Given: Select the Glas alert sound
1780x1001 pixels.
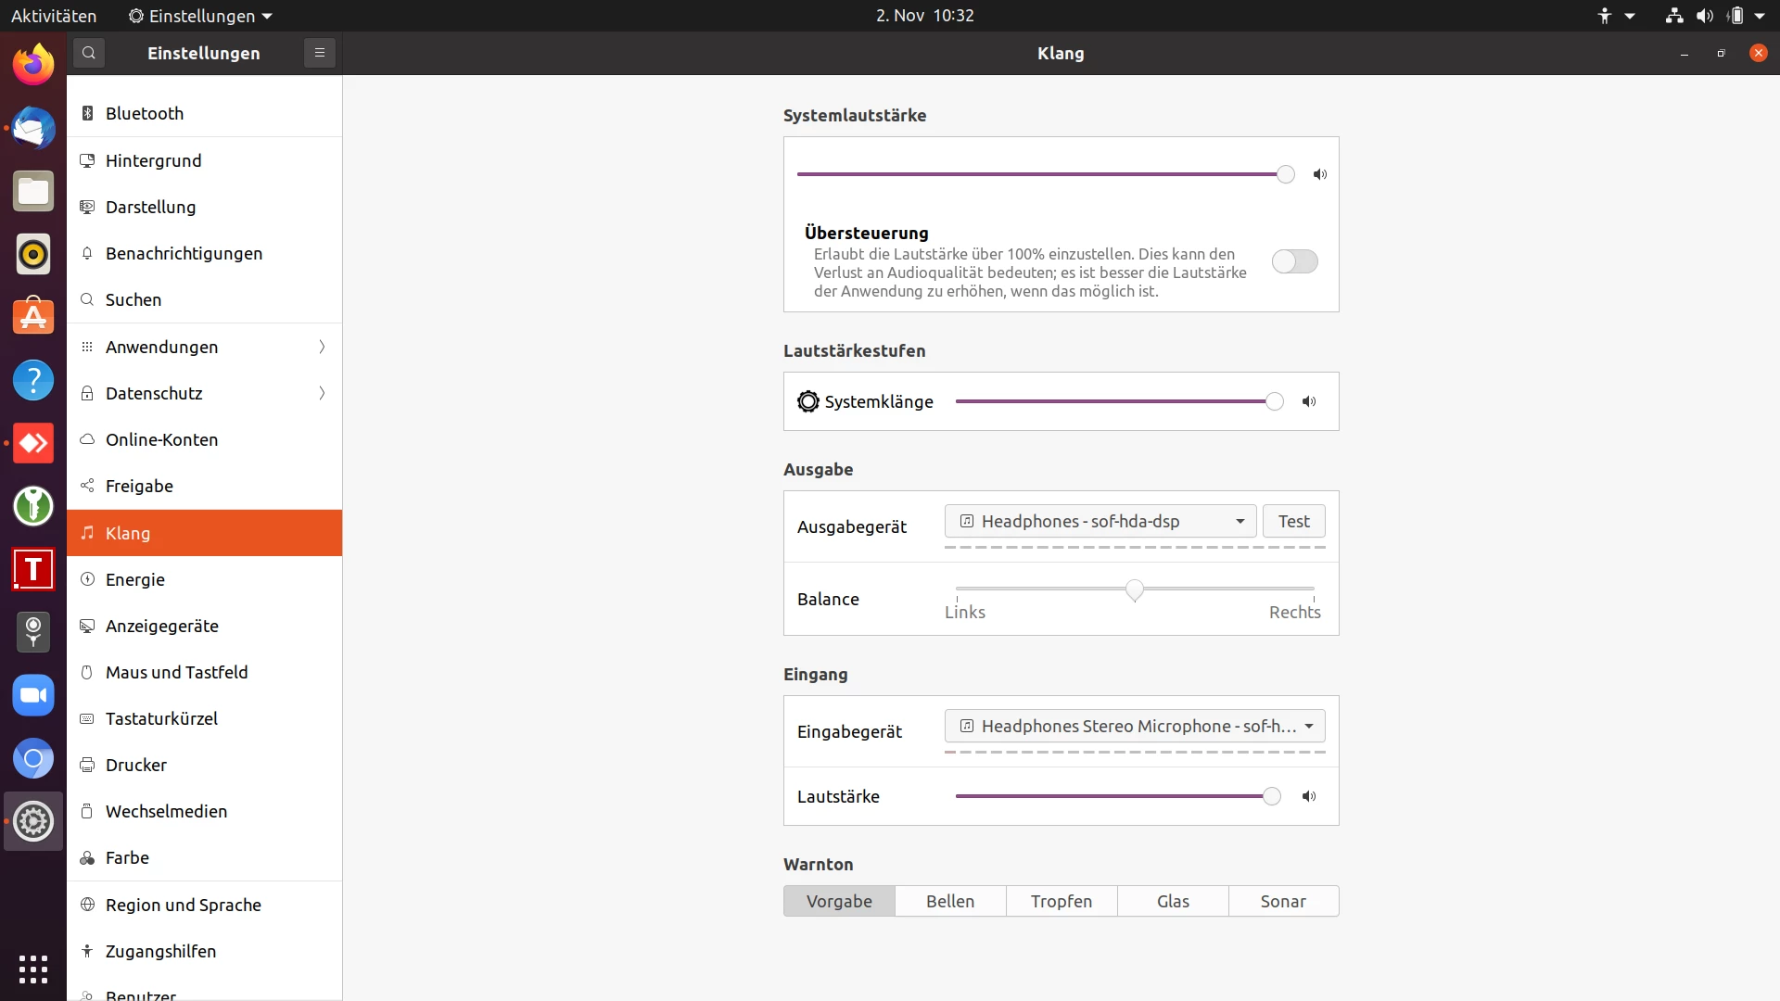Looking at the screenshot, I should click(x=1173, y=901).
